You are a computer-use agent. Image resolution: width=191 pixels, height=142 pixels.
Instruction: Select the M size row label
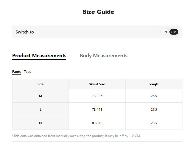tap(41, 96)
